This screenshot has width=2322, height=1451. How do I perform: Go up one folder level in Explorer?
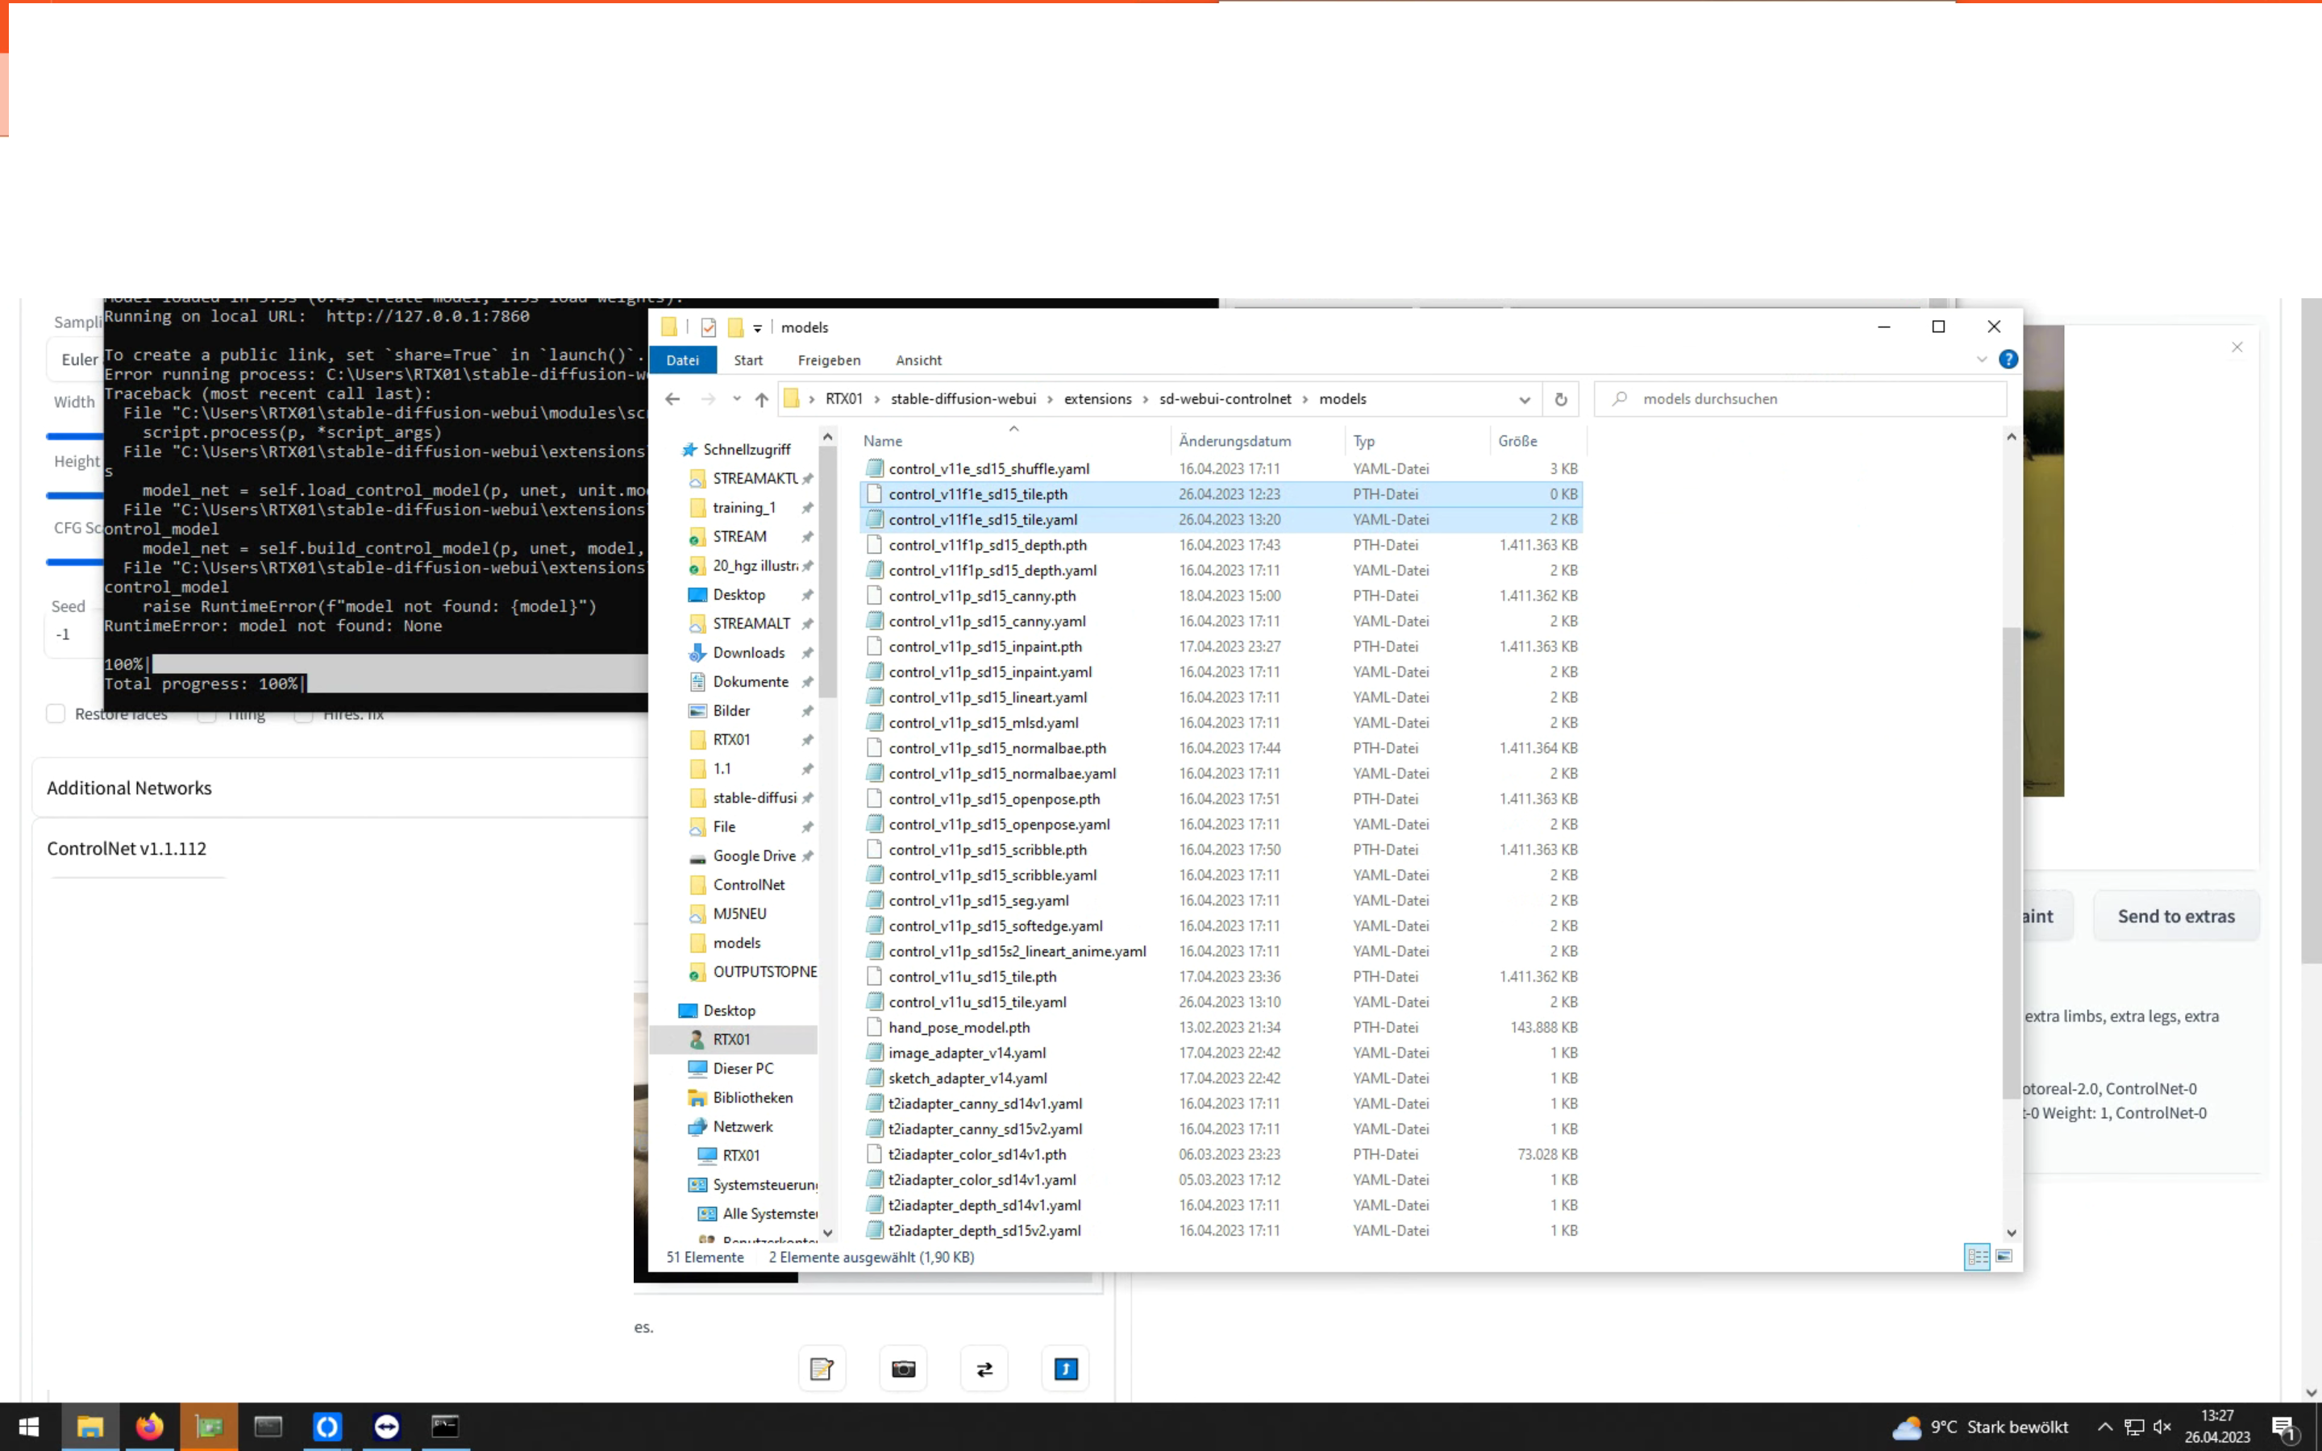coord(761,399)
